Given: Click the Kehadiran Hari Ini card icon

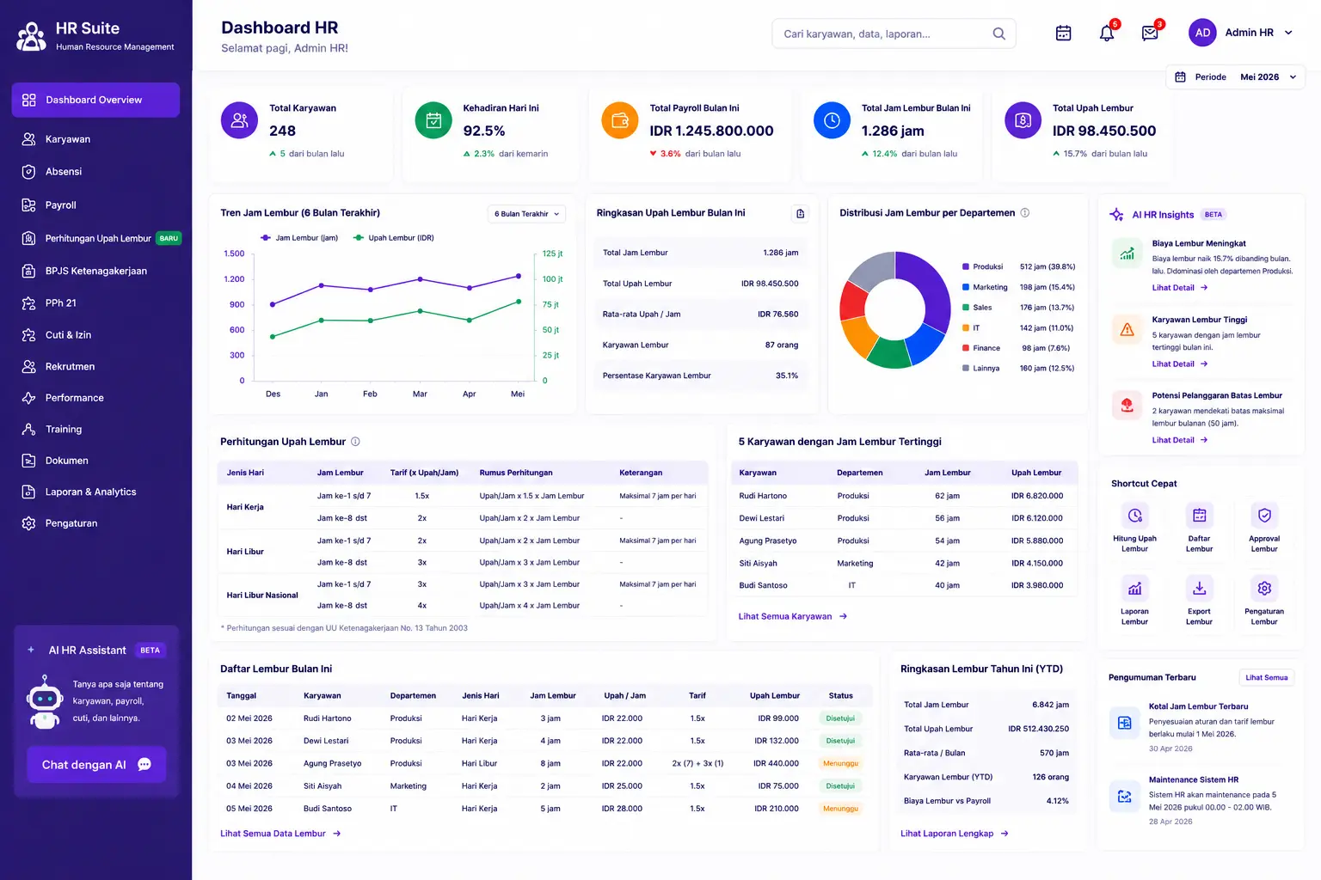Looking at the screenshot, I should point(433,120).
